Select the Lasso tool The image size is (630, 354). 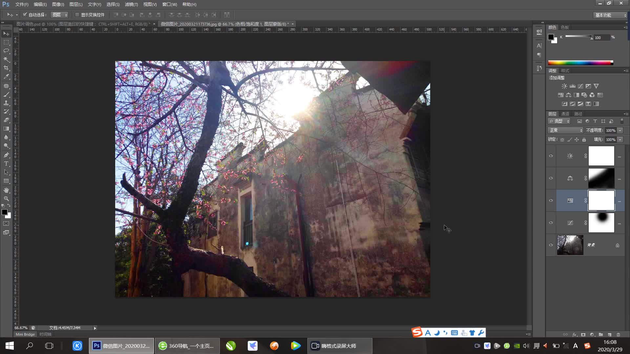pyautogui.click(x=6, y=51)
